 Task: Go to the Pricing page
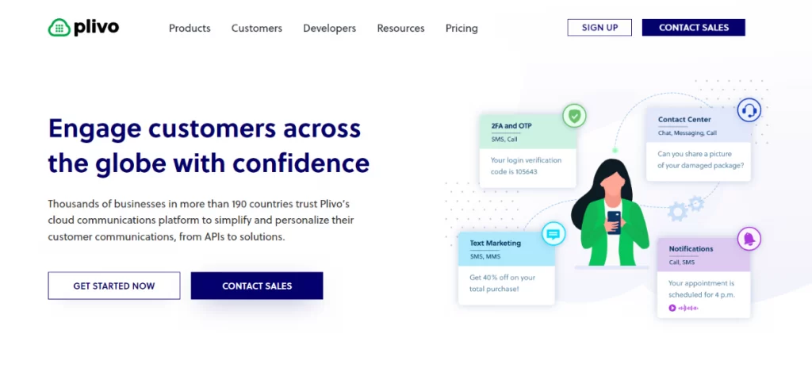click(462, 28)
